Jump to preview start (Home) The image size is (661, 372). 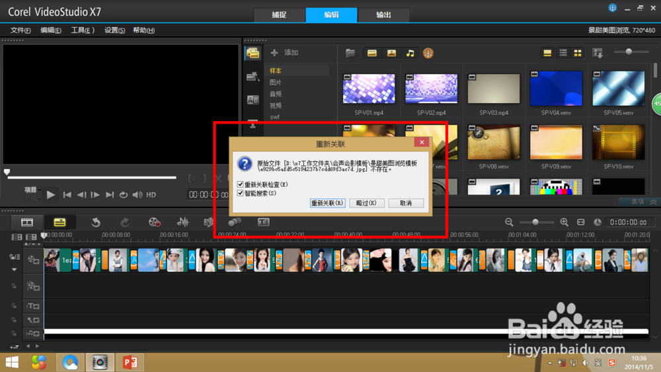(67, 195)
